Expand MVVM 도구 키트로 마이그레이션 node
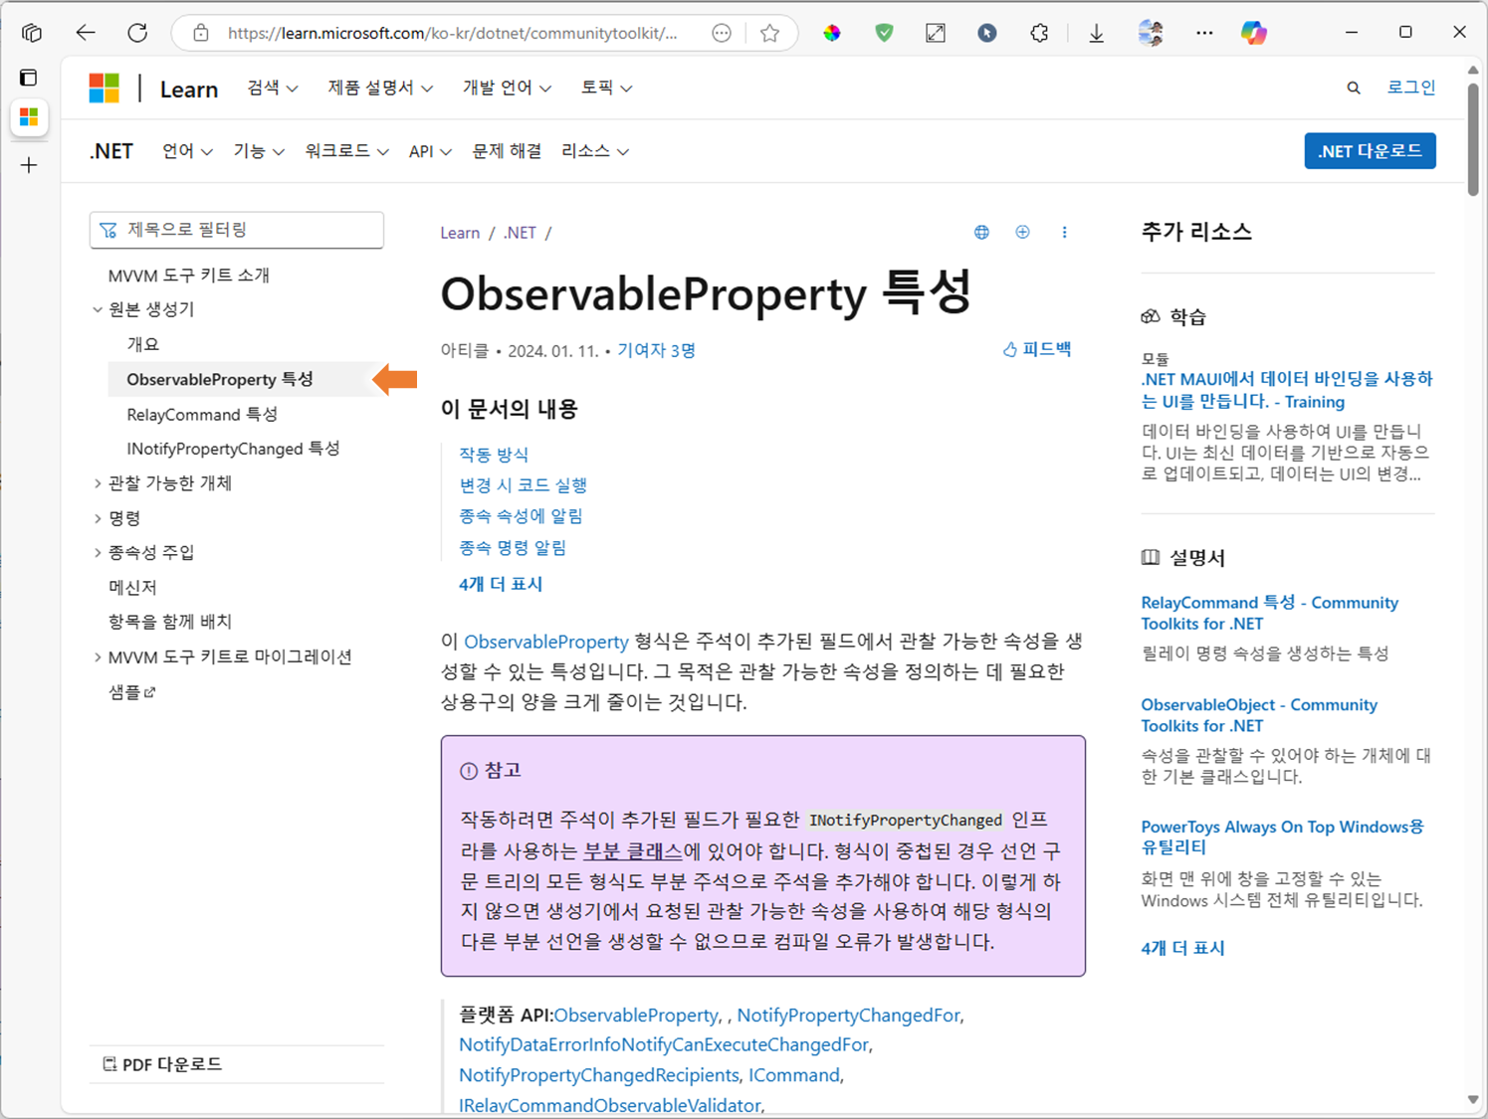This screenshot has height=1119, width=1488. [98, 657]
